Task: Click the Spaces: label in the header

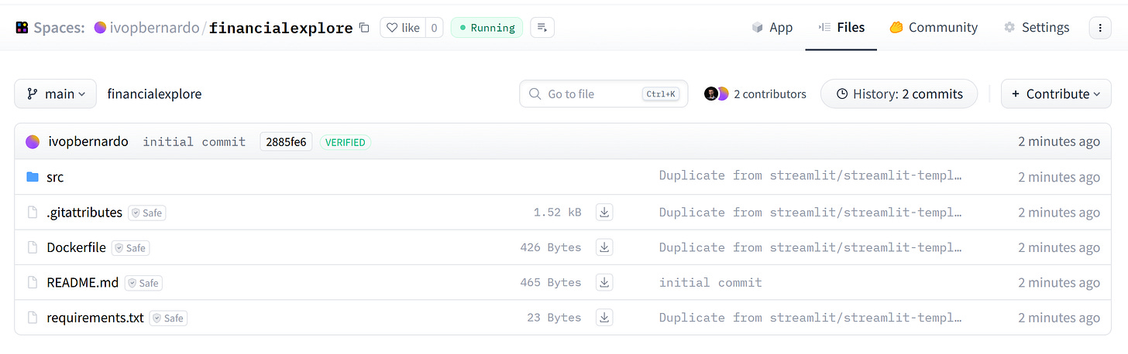Action: pyautogui.click(x=60, y=28)
